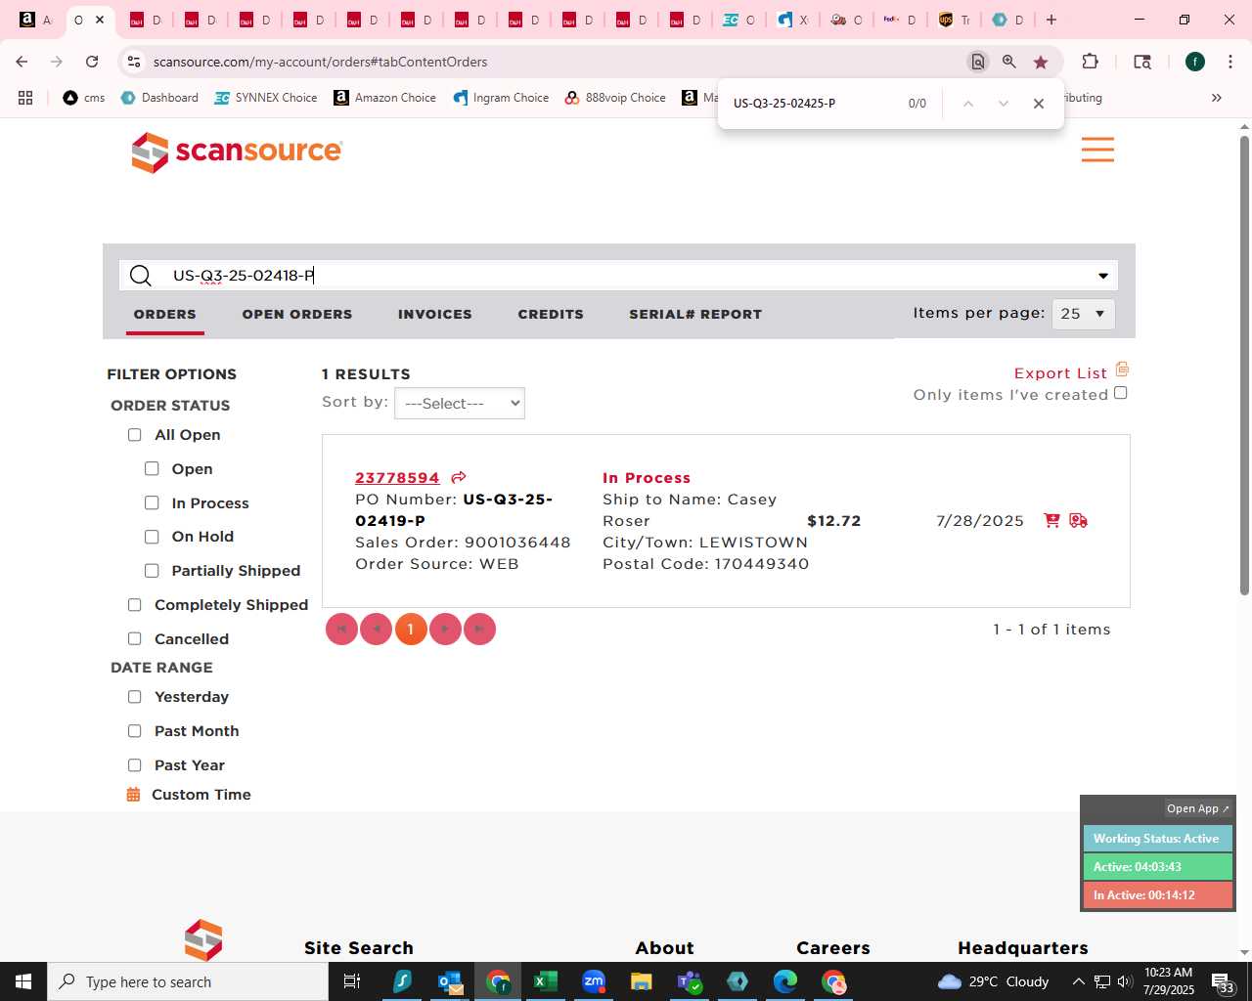Go to previous results page
Screen dimensions: 1252x1001
(x=376, y=629)
